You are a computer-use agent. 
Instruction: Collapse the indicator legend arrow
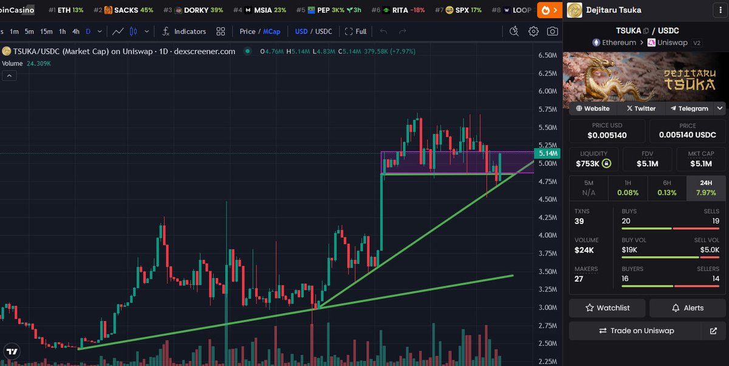tap(9, 75)
